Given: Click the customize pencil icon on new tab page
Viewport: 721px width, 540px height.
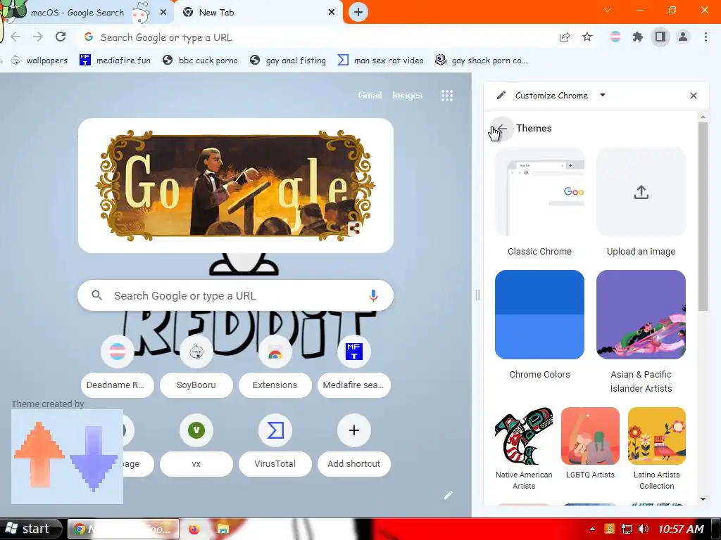Looking at the screenshot, I should click(x=449, y=495).
